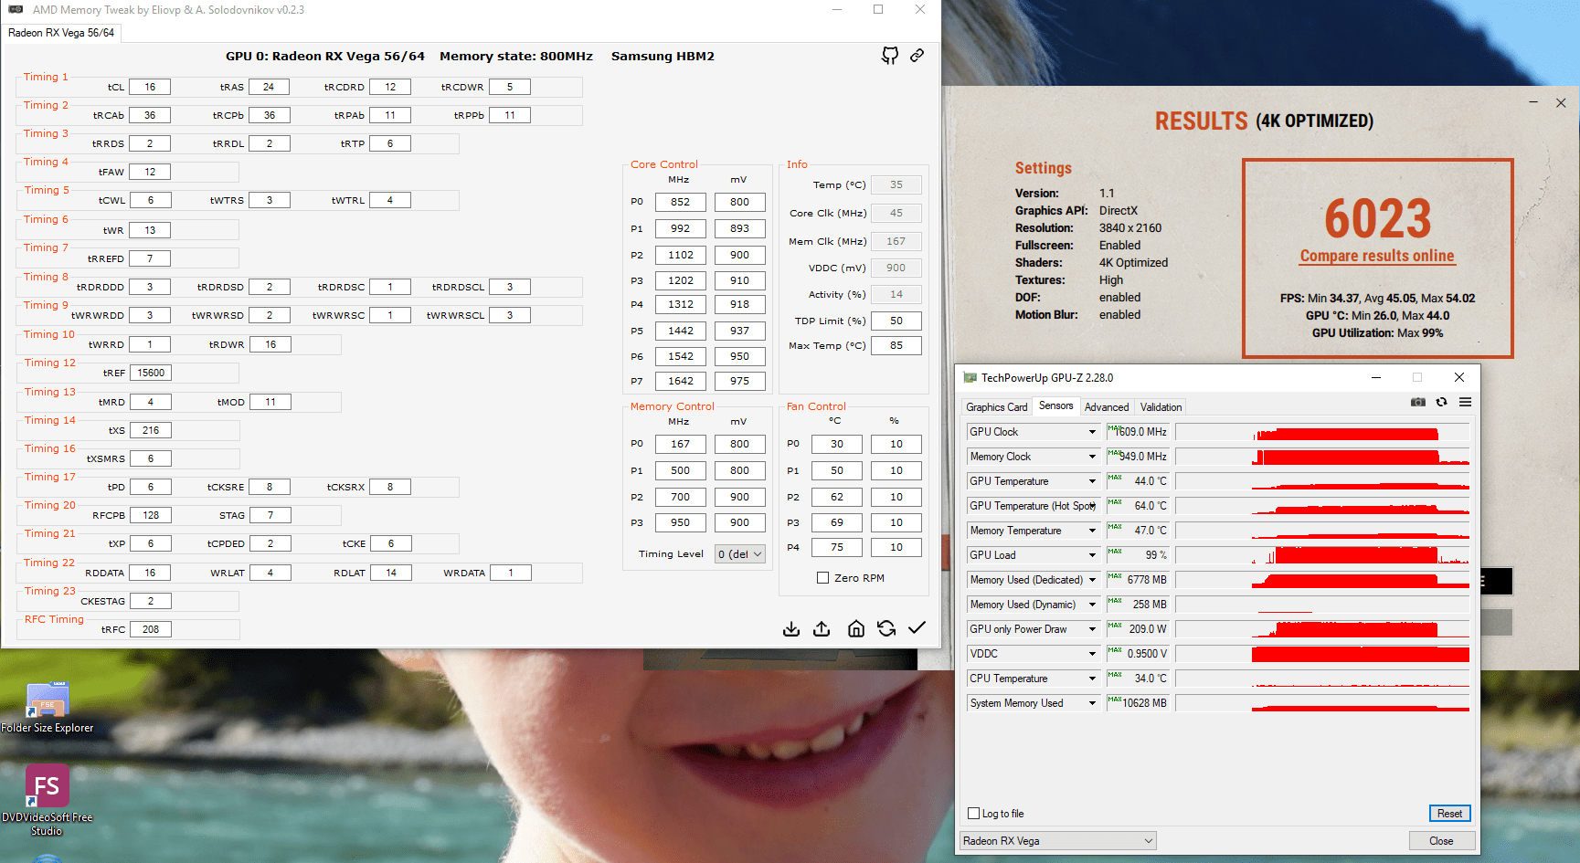Expand the GPU Clock sensor dropdown
Viewport: 1580px width, 863px height.
click(1092, 432)
